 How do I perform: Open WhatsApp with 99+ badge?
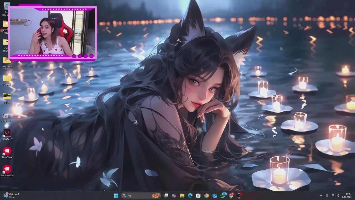click(223, 195)
